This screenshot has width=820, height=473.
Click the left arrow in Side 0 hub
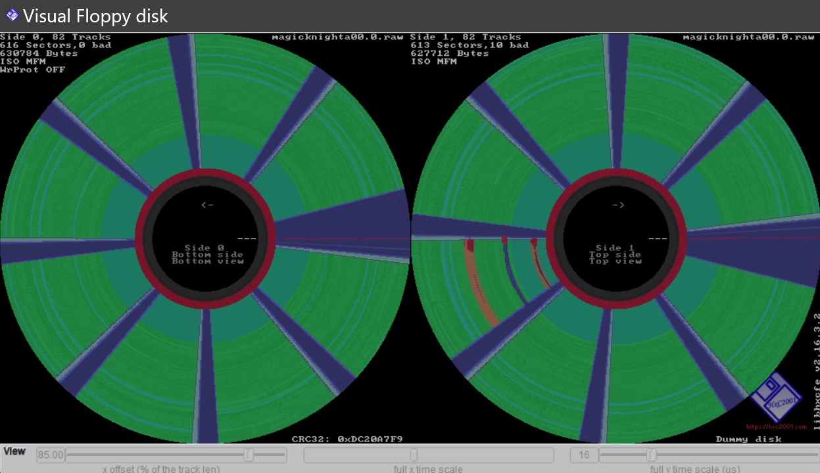tap(207, 205)
